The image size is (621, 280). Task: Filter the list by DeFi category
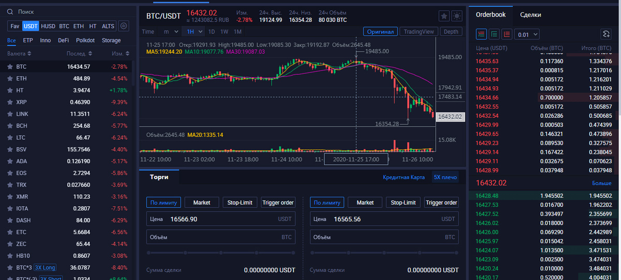pos(63,40)
